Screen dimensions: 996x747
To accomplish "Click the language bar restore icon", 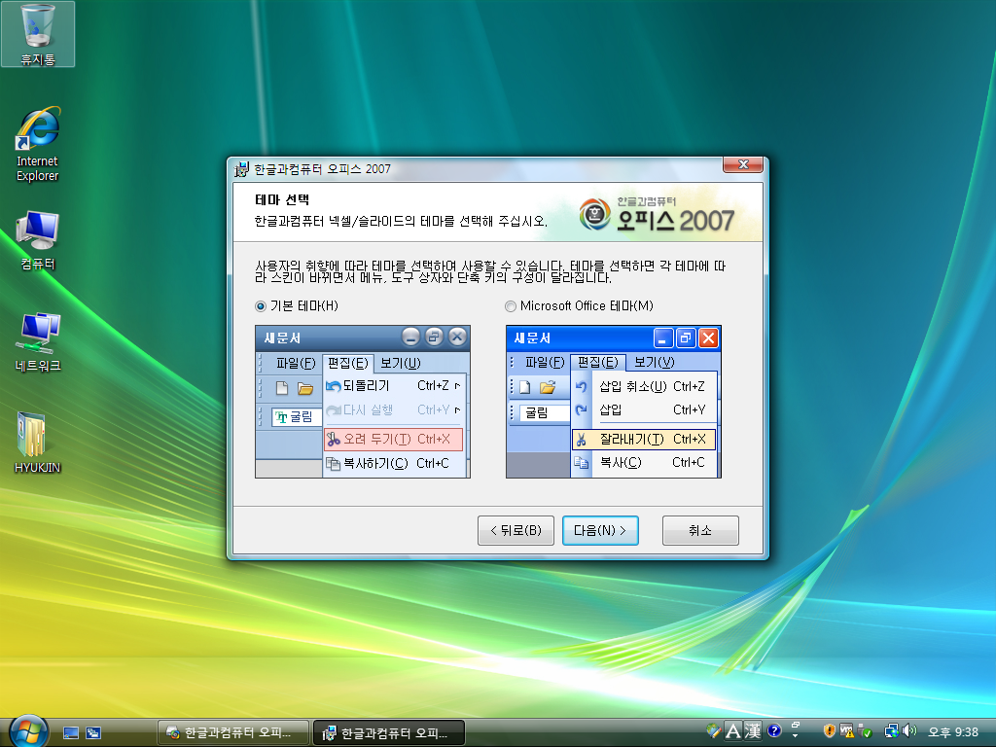I will pyautogui.click(x=796, y=725).
